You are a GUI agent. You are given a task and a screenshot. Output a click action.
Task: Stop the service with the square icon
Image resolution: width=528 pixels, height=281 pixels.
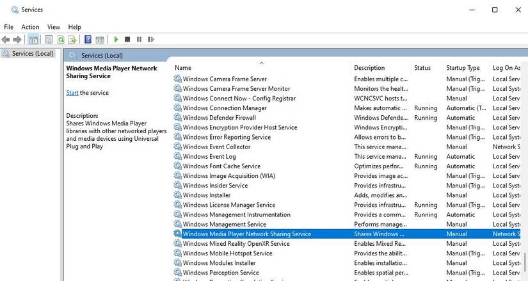127,40
